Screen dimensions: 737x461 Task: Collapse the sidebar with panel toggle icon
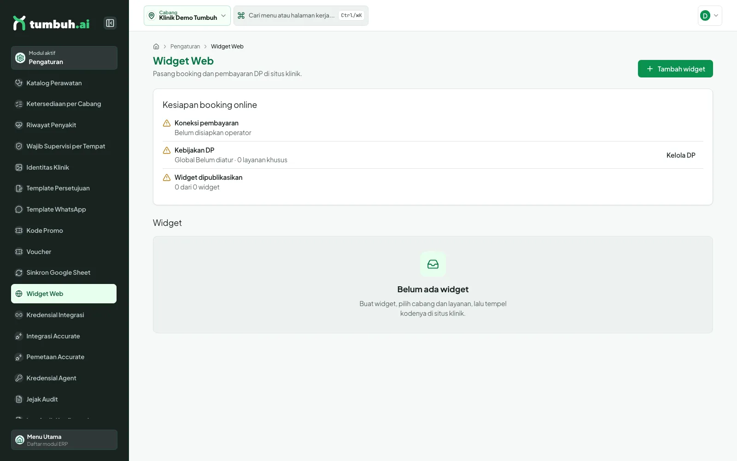click(110, 23)
